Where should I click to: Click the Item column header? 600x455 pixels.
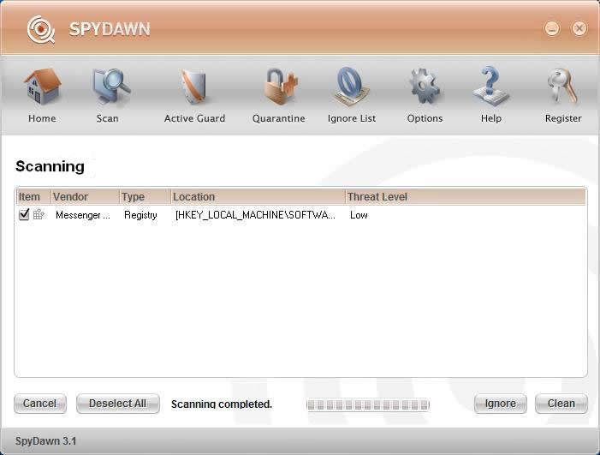[33, 197]
